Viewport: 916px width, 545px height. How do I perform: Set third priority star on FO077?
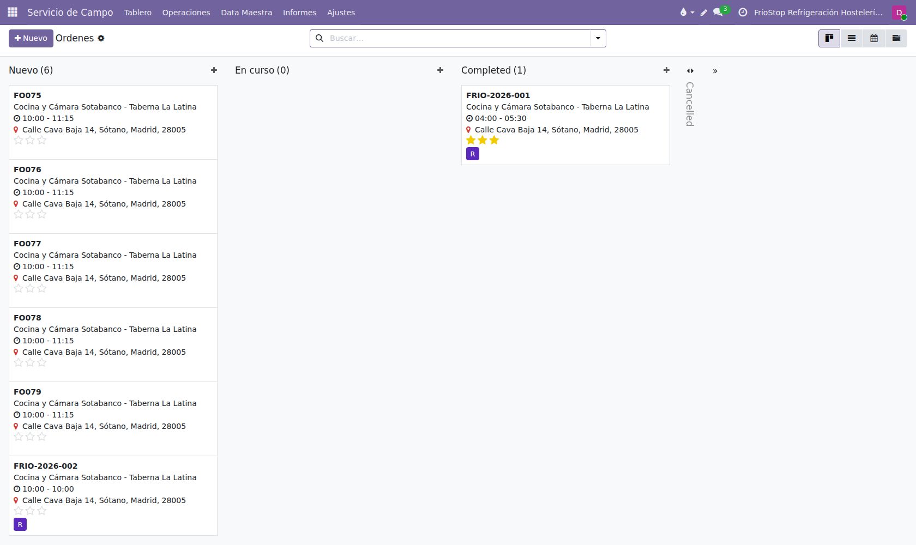42,289
